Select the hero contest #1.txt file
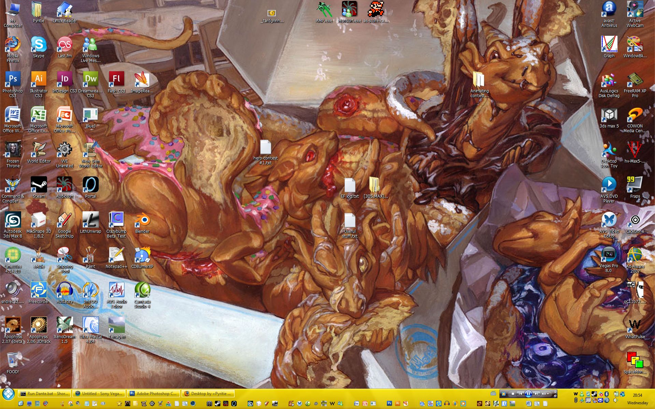This screenshot has width=655, height=409. [x=265, y=152]
